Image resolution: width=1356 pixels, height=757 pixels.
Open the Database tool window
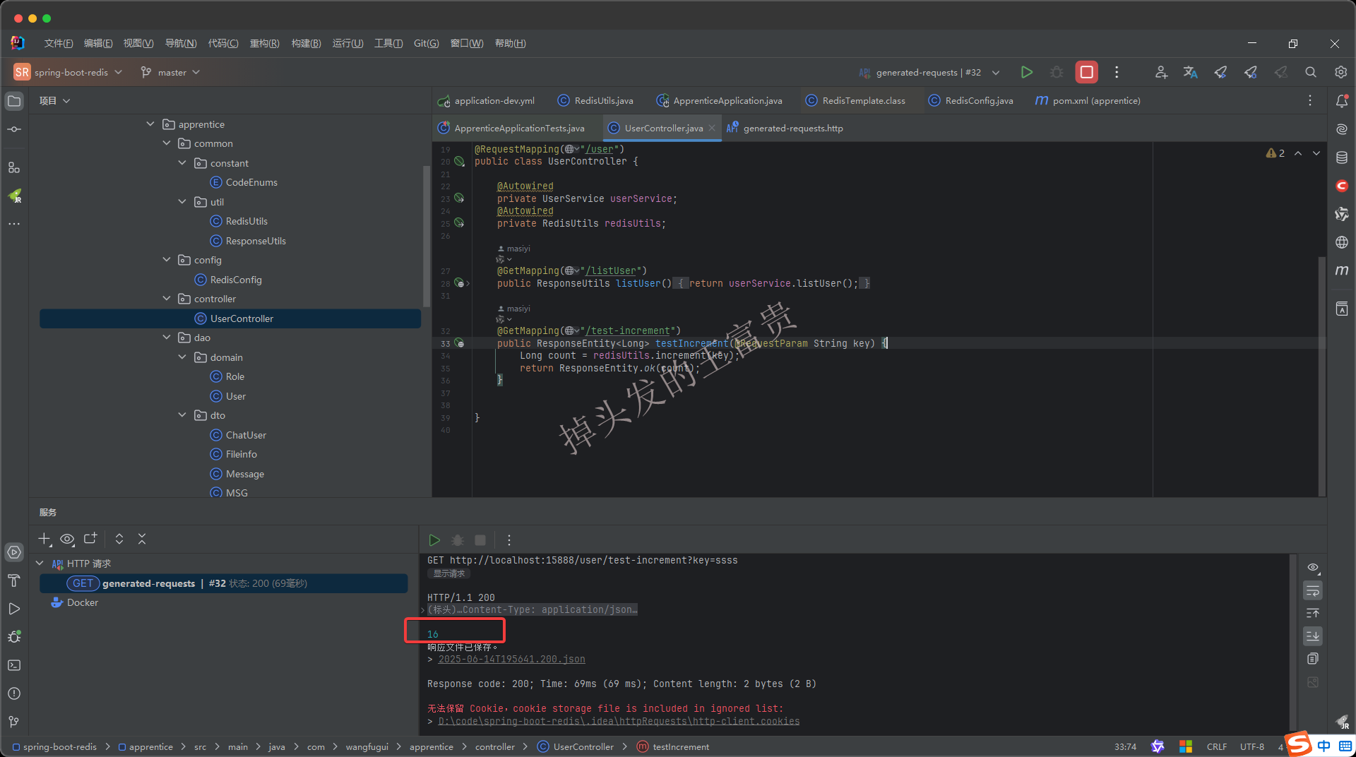coord(1342,157)
